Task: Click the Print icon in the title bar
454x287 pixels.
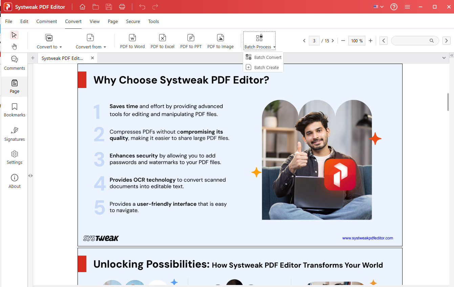Action: pyautogui.click(x=122, y=6)
